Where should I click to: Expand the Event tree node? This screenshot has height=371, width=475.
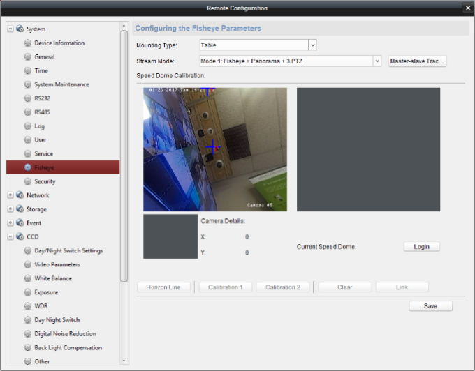[x=10, y=223]
